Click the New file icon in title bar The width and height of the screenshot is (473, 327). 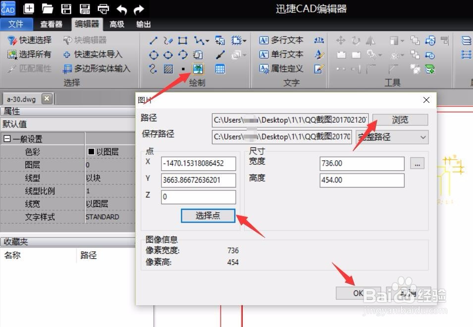click(29, 8)
